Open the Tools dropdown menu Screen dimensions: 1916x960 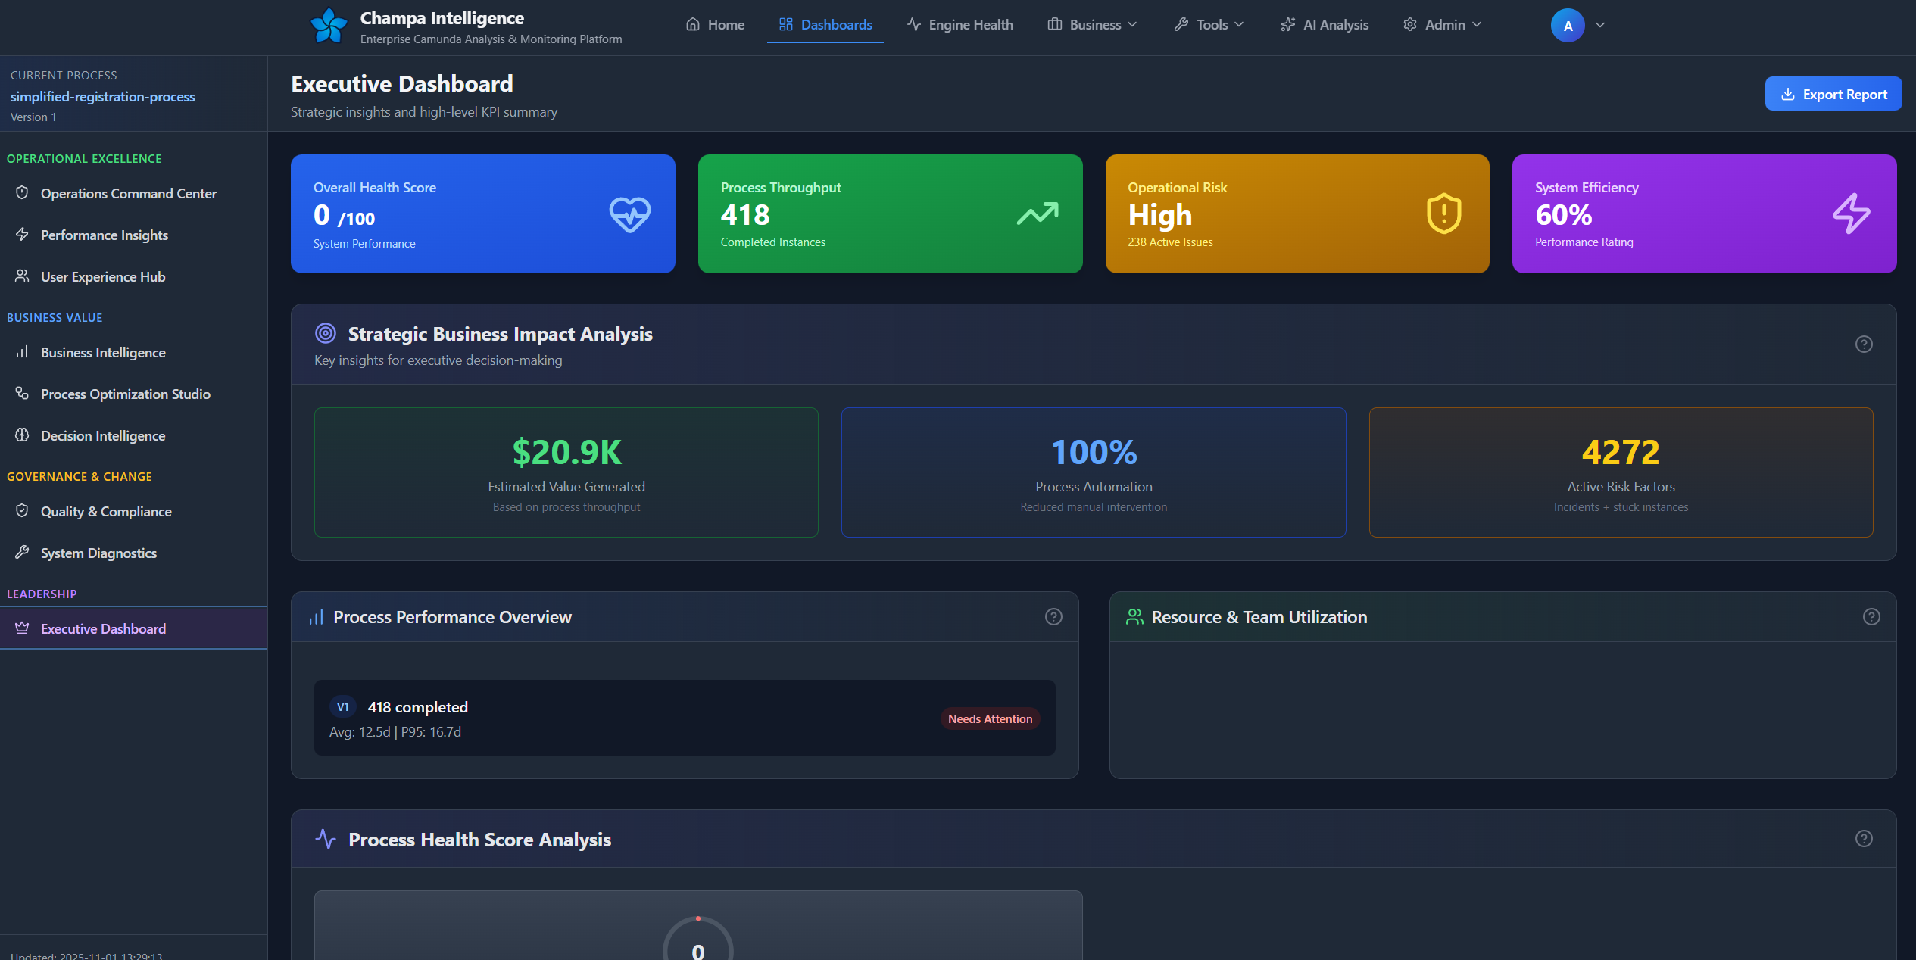pos(1209,25)
